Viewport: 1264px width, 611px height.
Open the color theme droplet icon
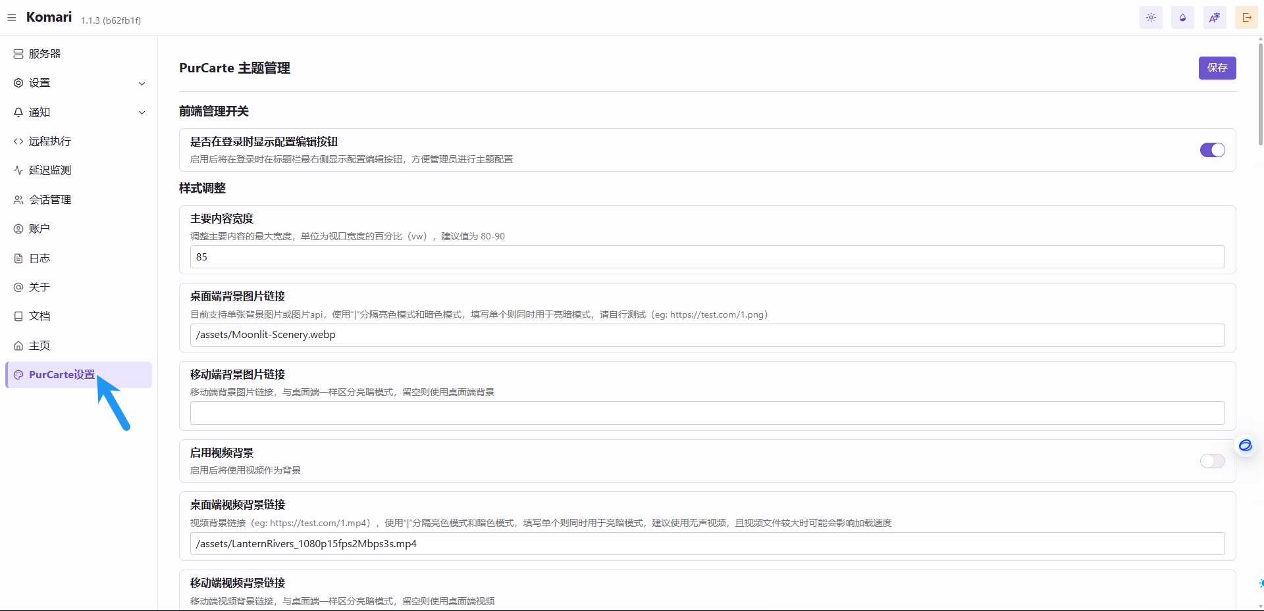1182,18
